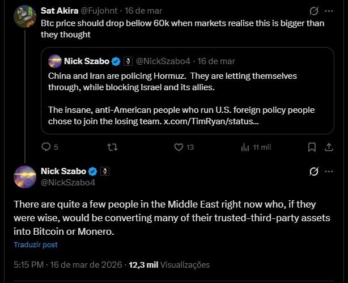View analytics showing 11 mil views

point(245,147)
